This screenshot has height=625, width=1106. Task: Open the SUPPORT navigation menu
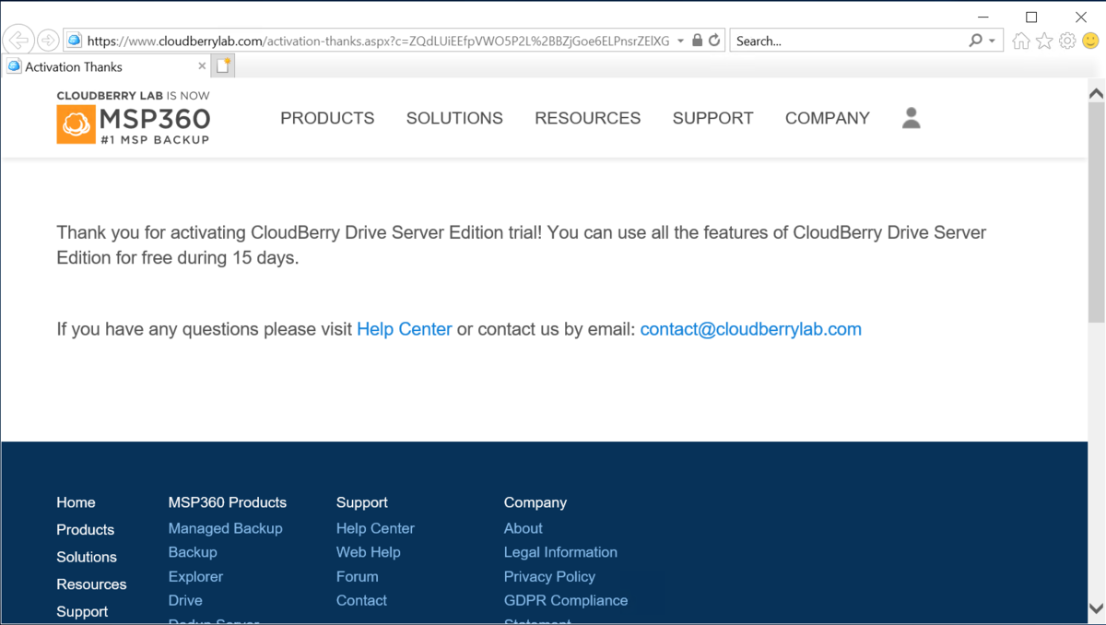point(712,118)
